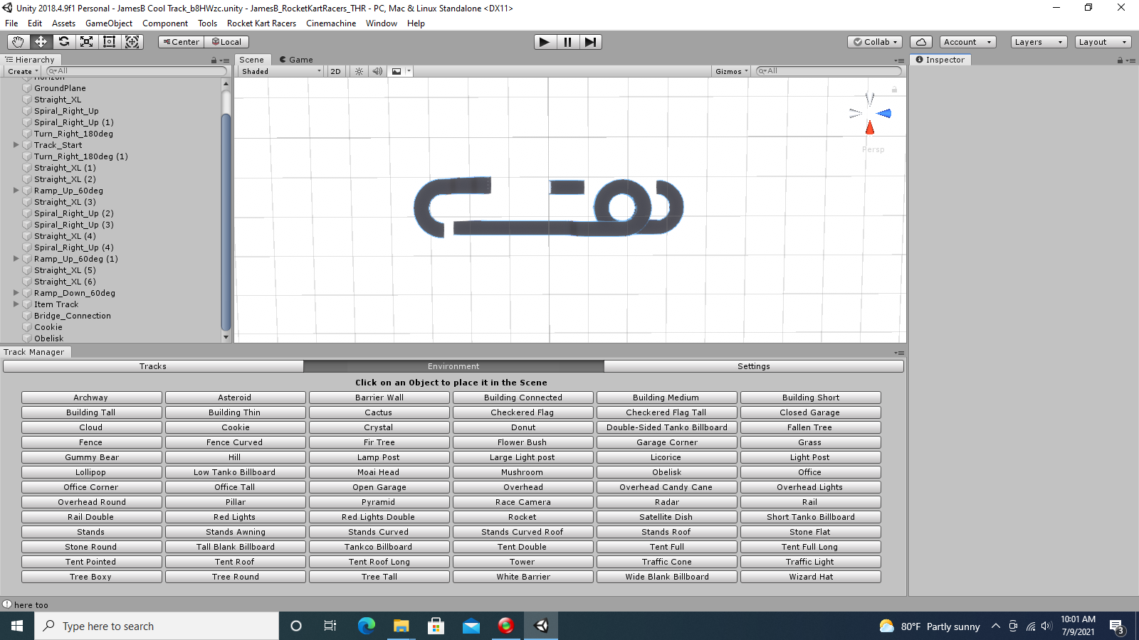The image size is (1139, 640).
Task: Click the Scene view search field
Action: (x=829, y=71)
